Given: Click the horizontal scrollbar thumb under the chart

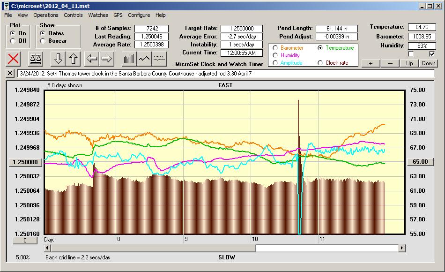Looking at the screenshot, I should (153, 248).
